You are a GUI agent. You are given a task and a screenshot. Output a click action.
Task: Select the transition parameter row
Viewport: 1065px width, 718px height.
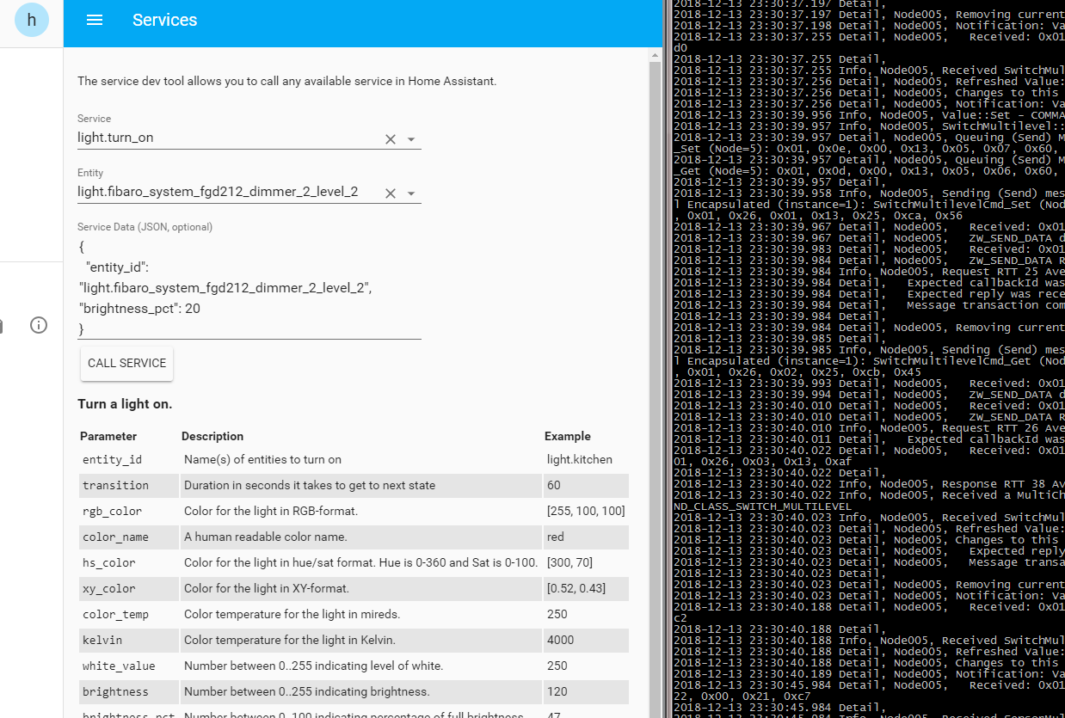353,485
